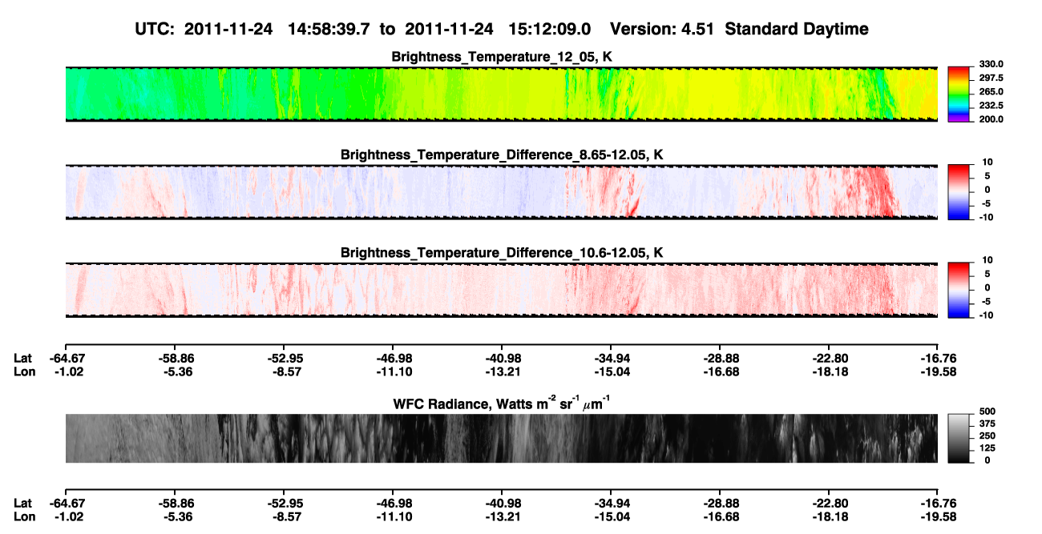Click the '297.5' colorbar label

(992, 78)
